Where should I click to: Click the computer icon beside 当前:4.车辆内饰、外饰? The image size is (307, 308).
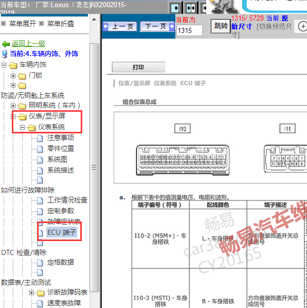[5, 54]
